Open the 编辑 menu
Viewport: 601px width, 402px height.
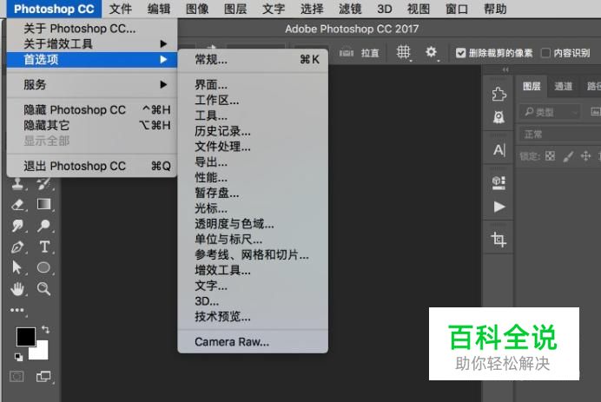point(159,9)
